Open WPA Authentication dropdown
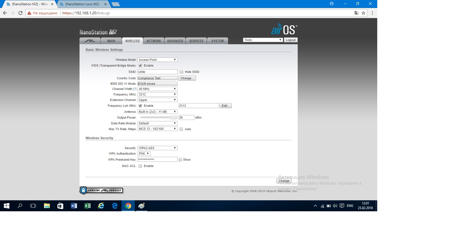The height and width of the screenshot is (241, 475). pyautogui.click(x=144, y=154)
